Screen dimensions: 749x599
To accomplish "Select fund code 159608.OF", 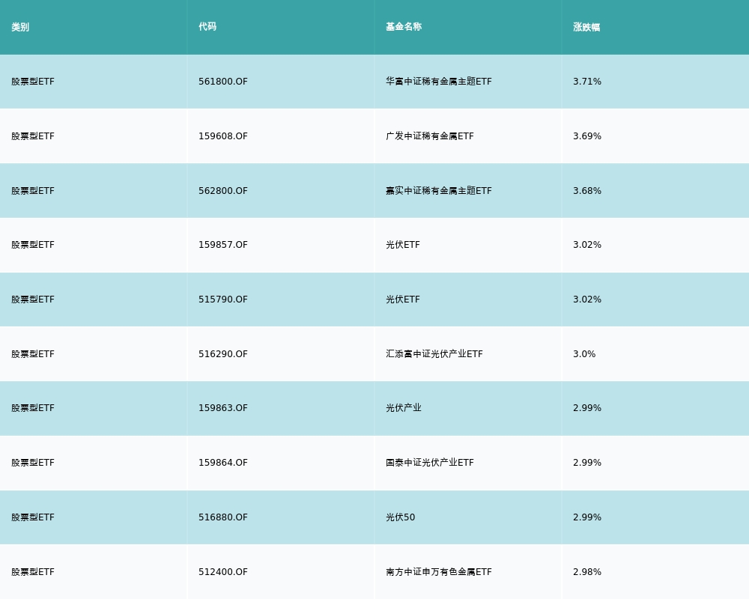I will 223,136.
